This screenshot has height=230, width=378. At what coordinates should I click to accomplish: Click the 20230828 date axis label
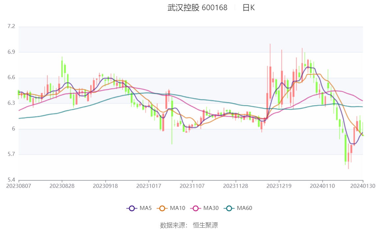click(62, 186)
